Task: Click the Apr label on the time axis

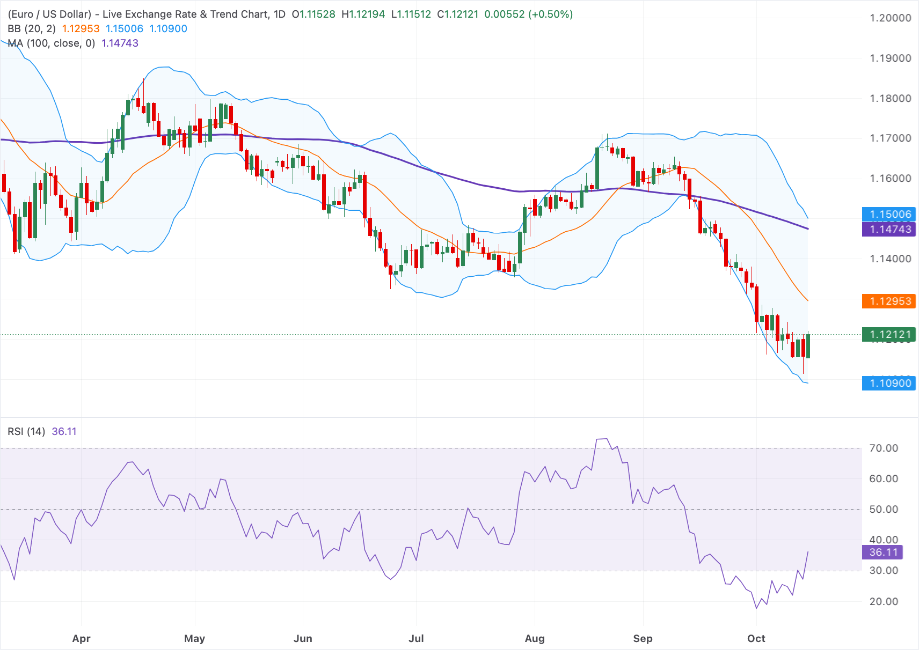Action: tap(81, 638)
